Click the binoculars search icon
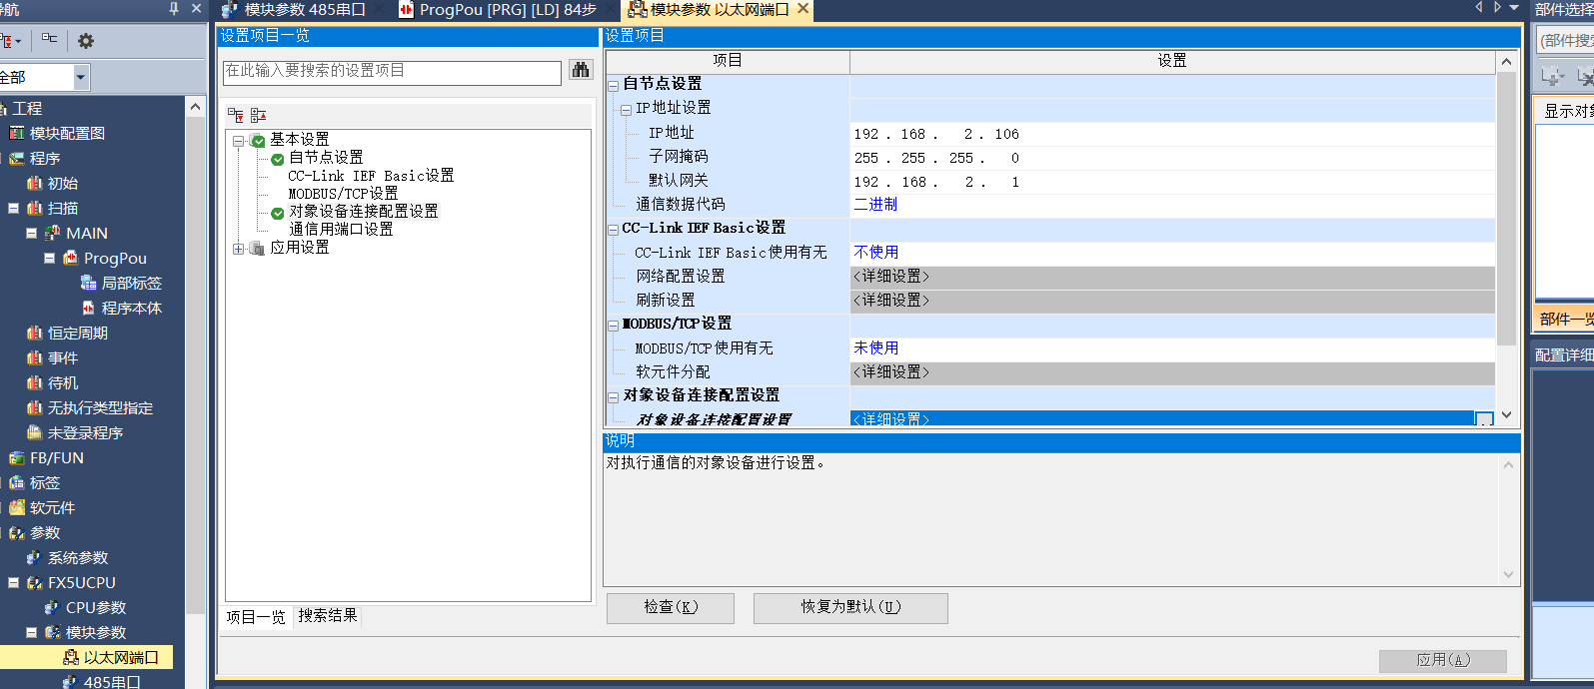 click(580, 70)
